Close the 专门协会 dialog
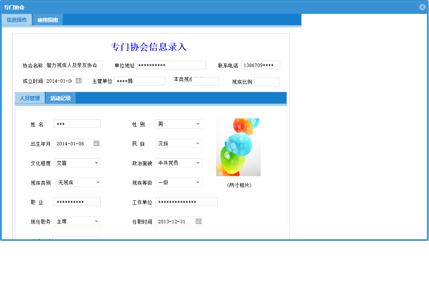Screen dimensions: 429x295 (x=422, y=7)
